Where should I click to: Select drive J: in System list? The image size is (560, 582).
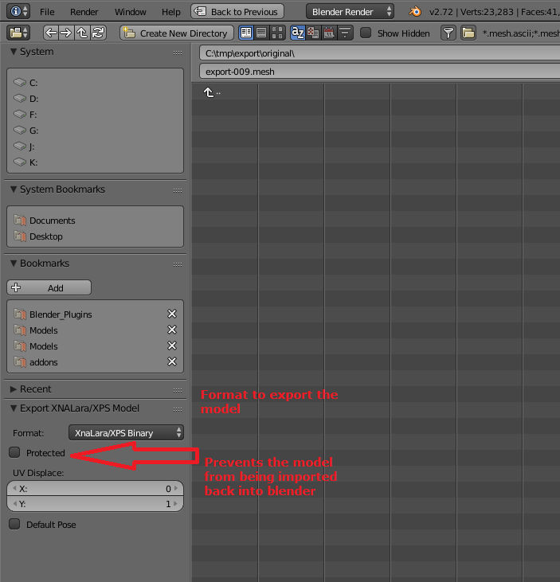tap(95, 146)
